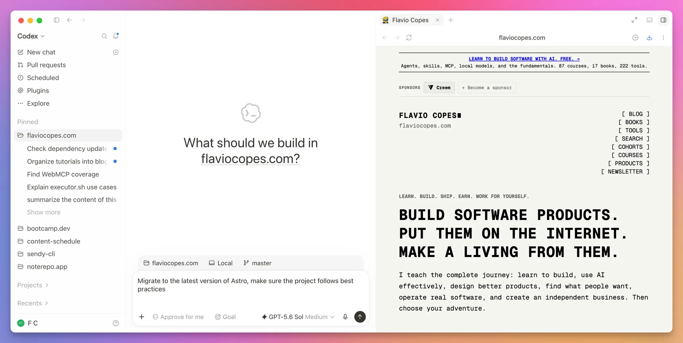Click the FC user avatar
Viewport: 683px width, 343px height.
point(21,323)
